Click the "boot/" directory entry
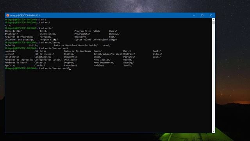250x141 pixels. click(112, 37)
